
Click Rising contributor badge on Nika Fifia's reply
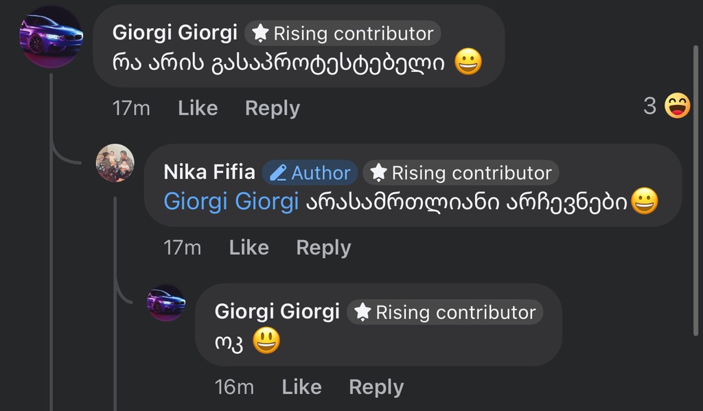[461, 172]
